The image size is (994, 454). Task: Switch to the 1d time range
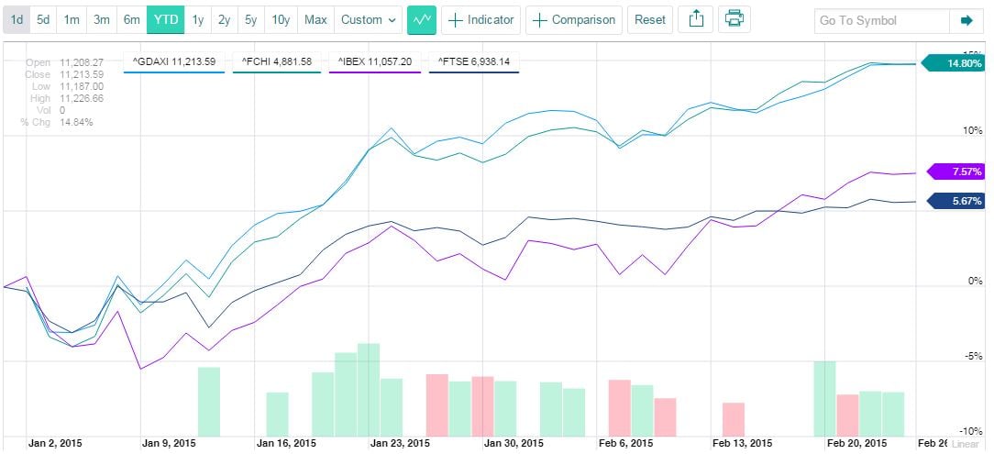pyautogui.click(x=17, y=19)
